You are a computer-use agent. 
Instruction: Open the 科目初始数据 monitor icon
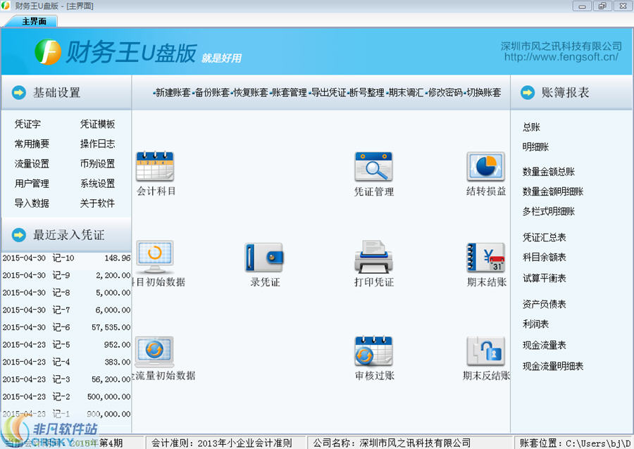tap(155, 257)
